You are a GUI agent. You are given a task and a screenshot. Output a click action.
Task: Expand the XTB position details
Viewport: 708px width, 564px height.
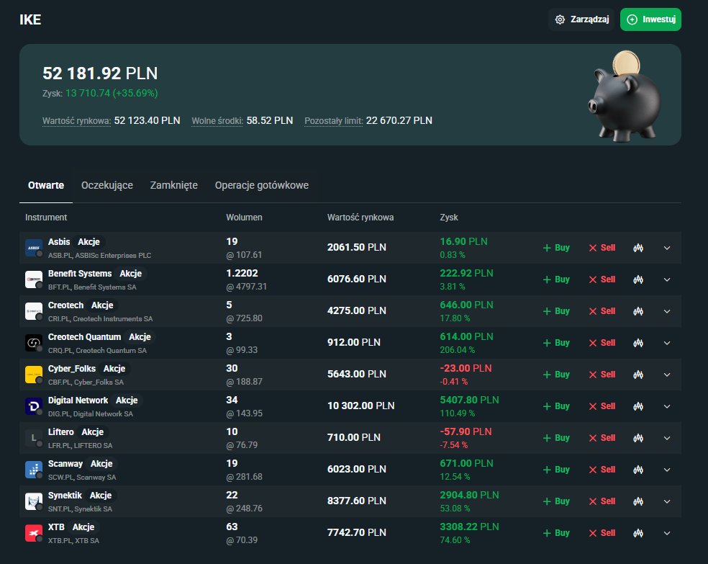(667, 533)
